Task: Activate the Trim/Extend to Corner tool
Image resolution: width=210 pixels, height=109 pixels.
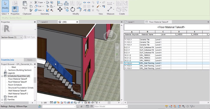Action: pos(79,9)
